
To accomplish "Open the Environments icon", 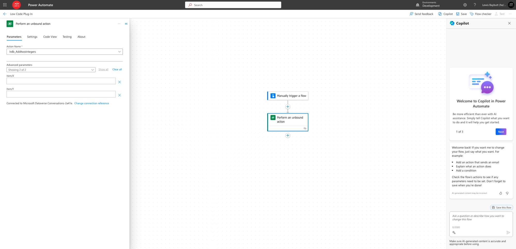I will pos(417,5).
